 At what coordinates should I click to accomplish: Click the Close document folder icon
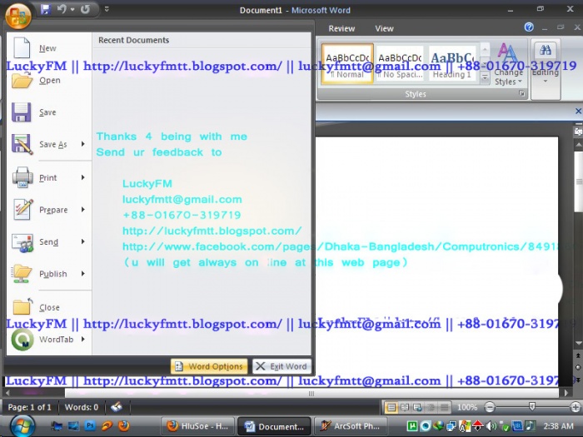(22, 307)
